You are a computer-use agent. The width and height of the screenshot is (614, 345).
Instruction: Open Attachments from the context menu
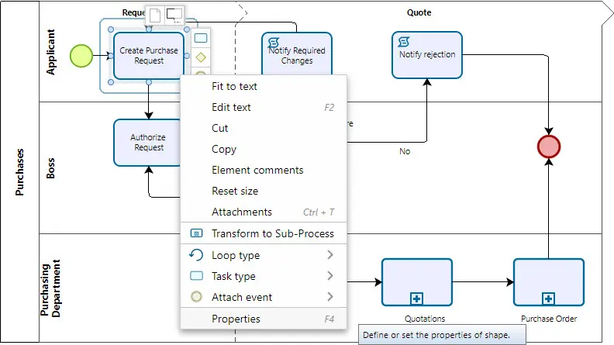coord(264,212)
